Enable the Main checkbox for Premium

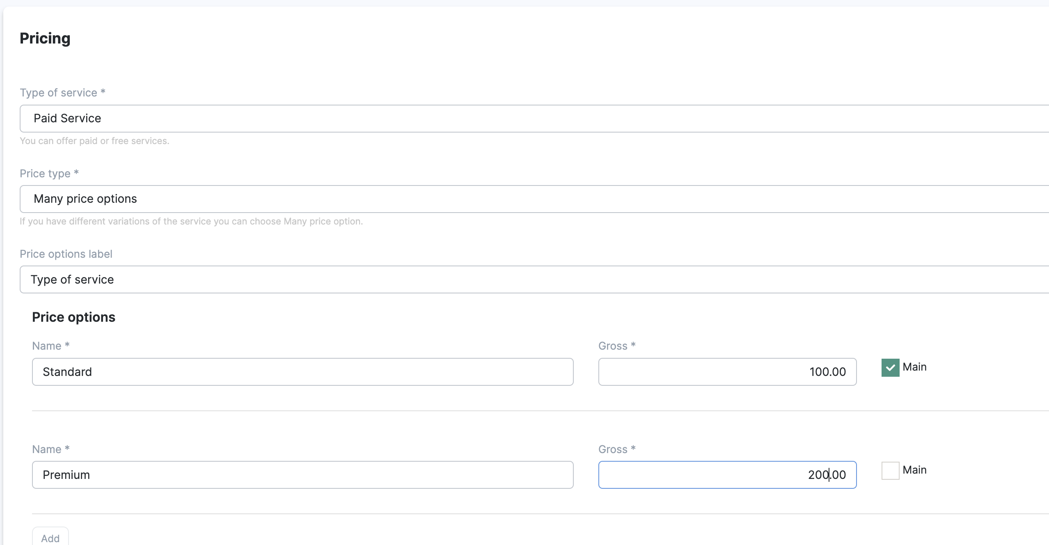click(x=890, y=470)
